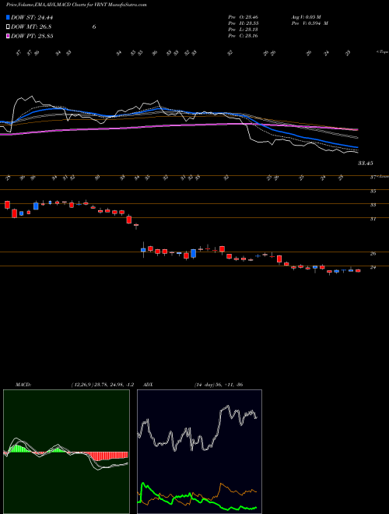The width and height of the screenshot is (389, 514).
Task: Click the 35 price axis label
Action: [x=373, y=191]
